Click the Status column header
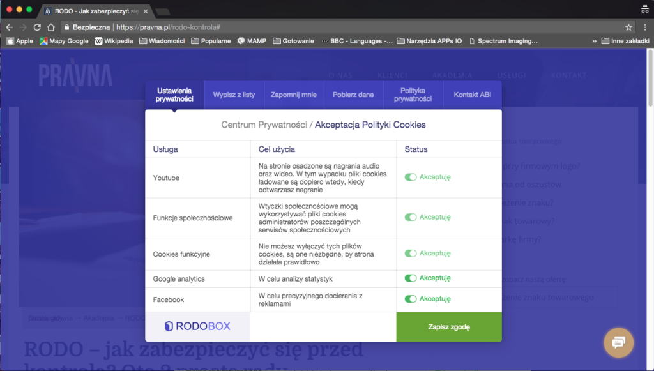 click(416, 149)
